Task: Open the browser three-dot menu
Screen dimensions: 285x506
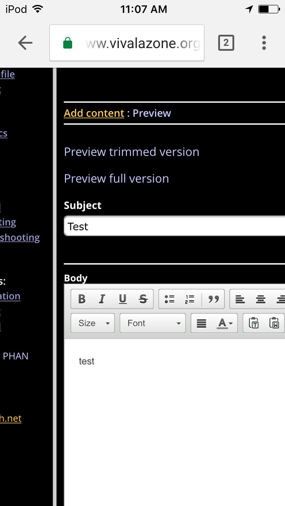Action: tap(264, 43)
